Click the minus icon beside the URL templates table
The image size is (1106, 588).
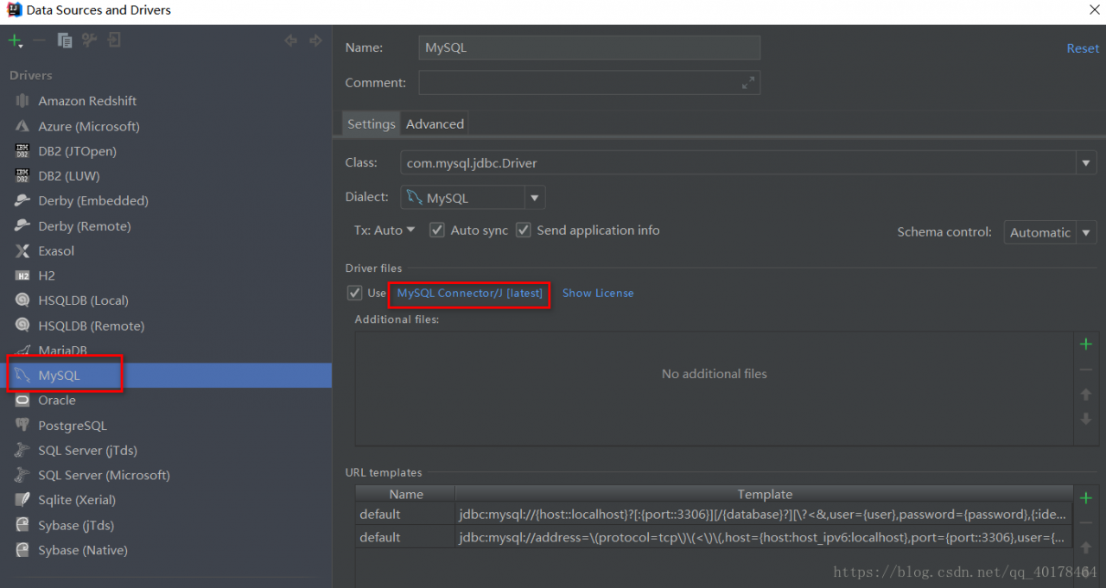point(1086,523)
